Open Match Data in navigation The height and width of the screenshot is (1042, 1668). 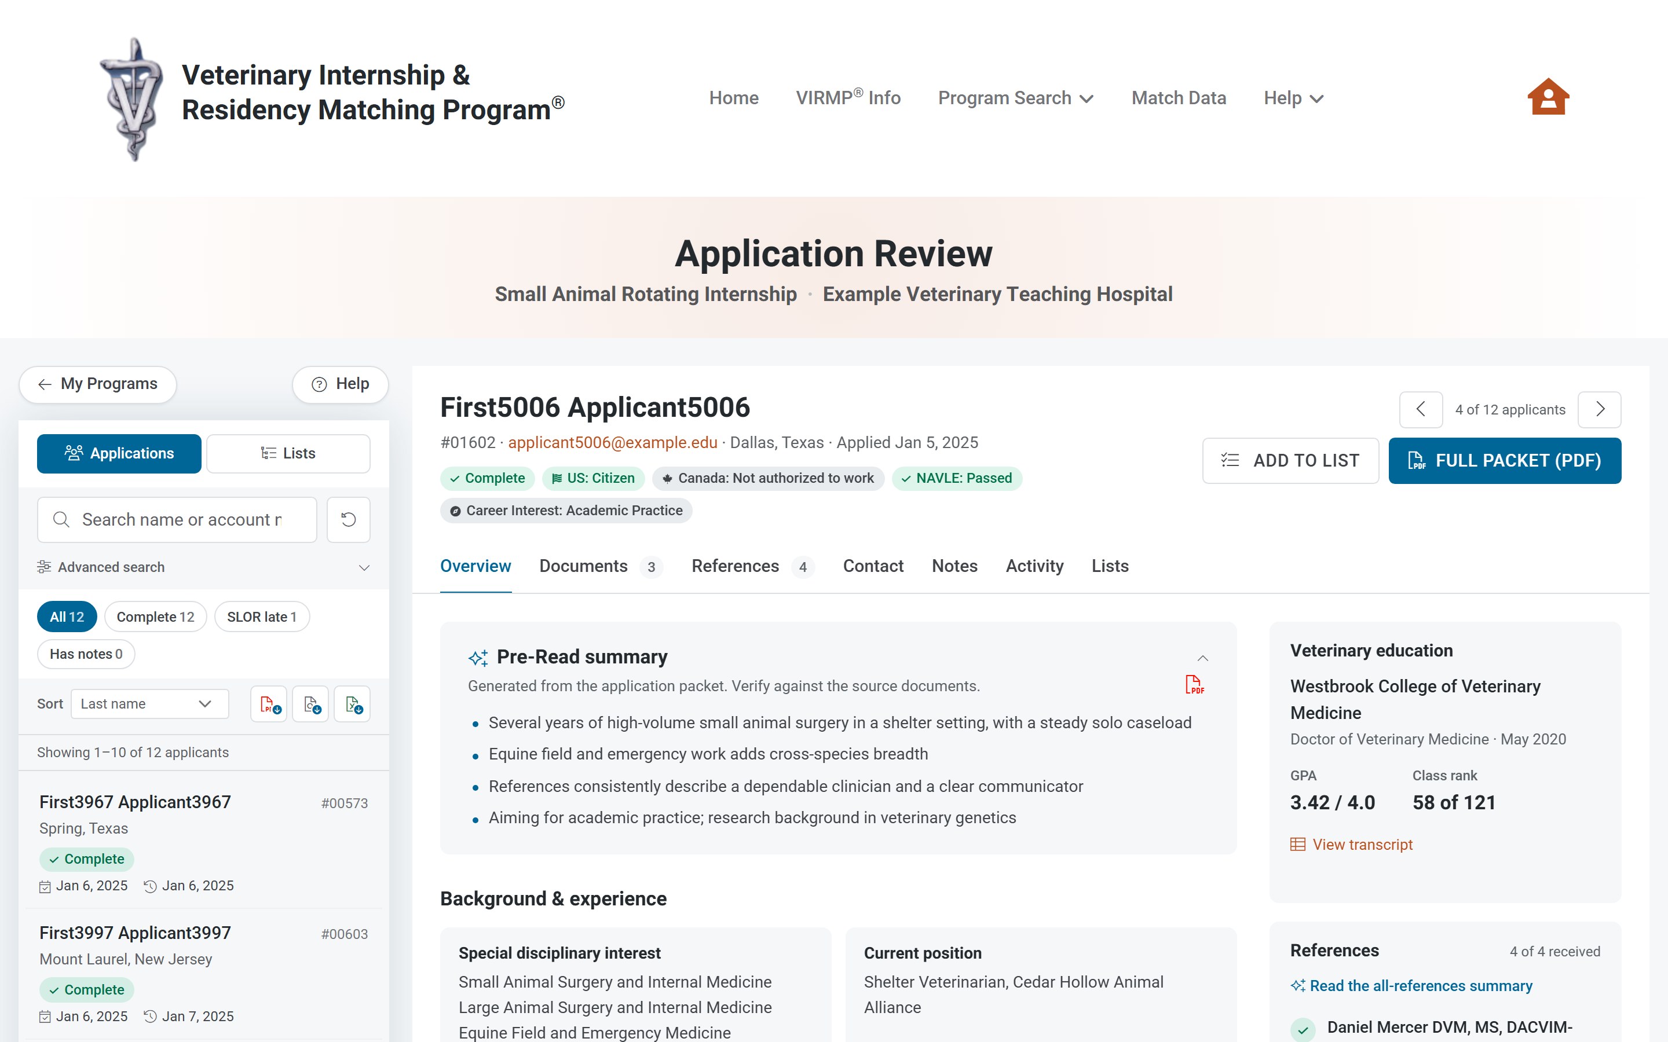point(1179,98)
